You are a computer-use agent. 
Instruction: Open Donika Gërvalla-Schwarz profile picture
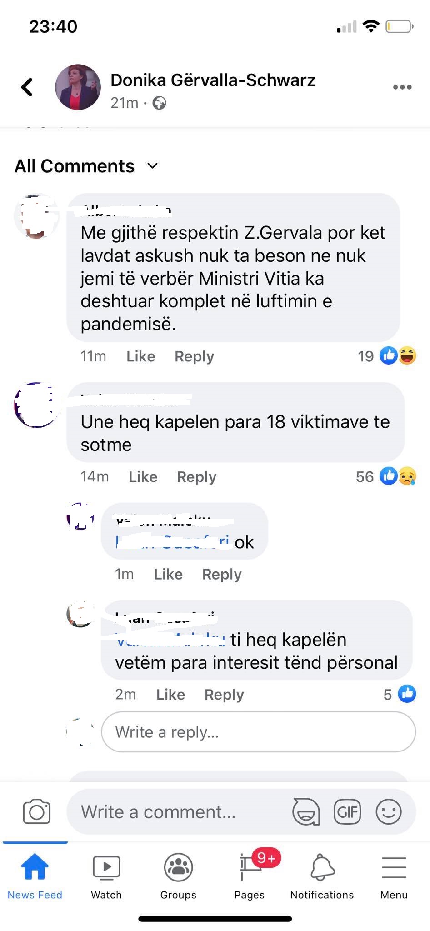pyautogui.click(x=78, y=87)
